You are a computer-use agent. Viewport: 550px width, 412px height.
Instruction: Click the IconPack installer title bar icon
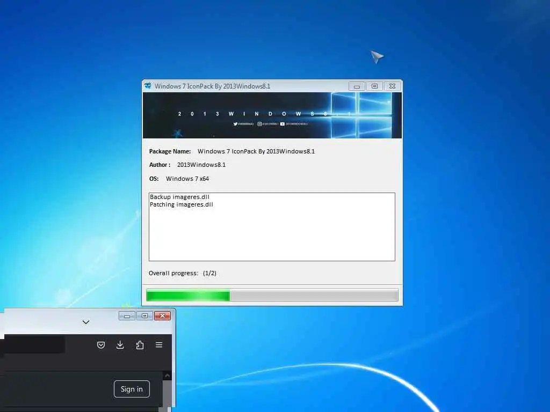point(148,86)
